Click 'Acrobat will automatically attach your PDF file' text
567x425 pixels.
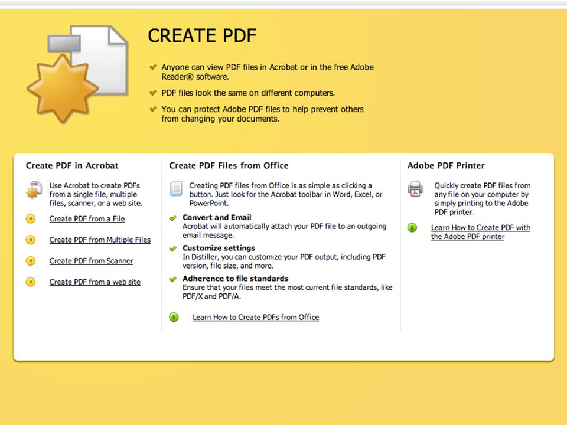coord(284,231)
